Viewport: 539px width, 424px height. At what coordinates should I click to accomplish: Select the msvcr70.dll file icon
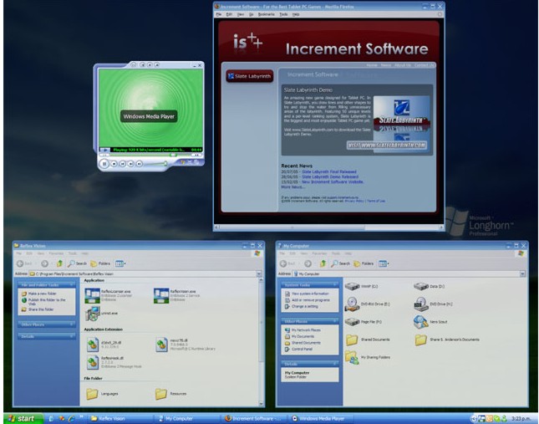pyautogui.click(x=161, y=345)
